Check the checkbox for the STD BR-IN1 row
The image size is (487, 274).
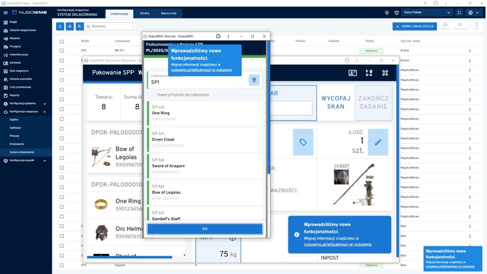(x=62, y=50)
